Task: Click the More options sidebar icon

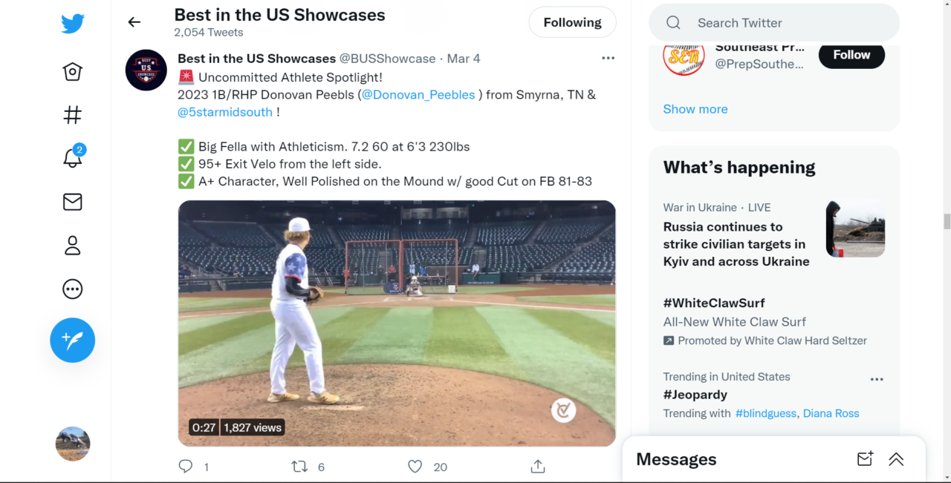Action: click(x=72, y=289)
